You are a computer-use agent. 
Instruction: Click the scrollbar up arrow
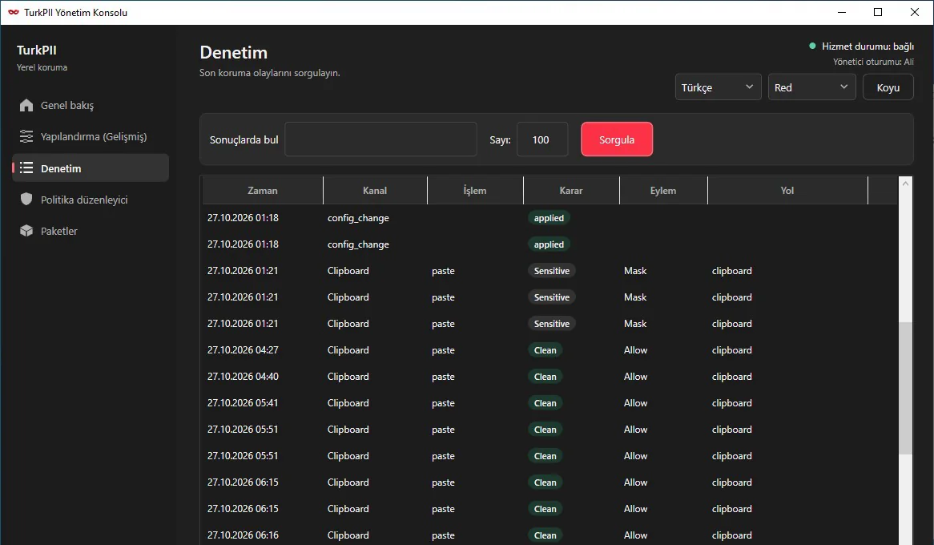tap(905, 184)
